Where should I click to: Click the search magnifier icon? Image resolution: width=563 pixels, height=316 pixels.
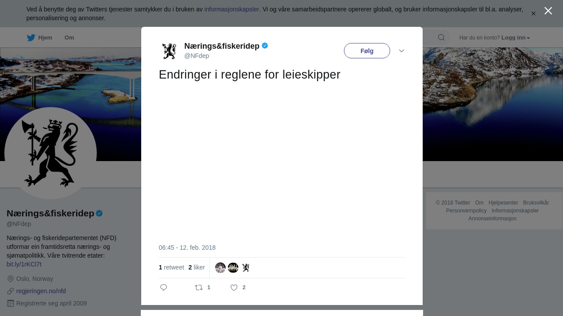[441, 37]
